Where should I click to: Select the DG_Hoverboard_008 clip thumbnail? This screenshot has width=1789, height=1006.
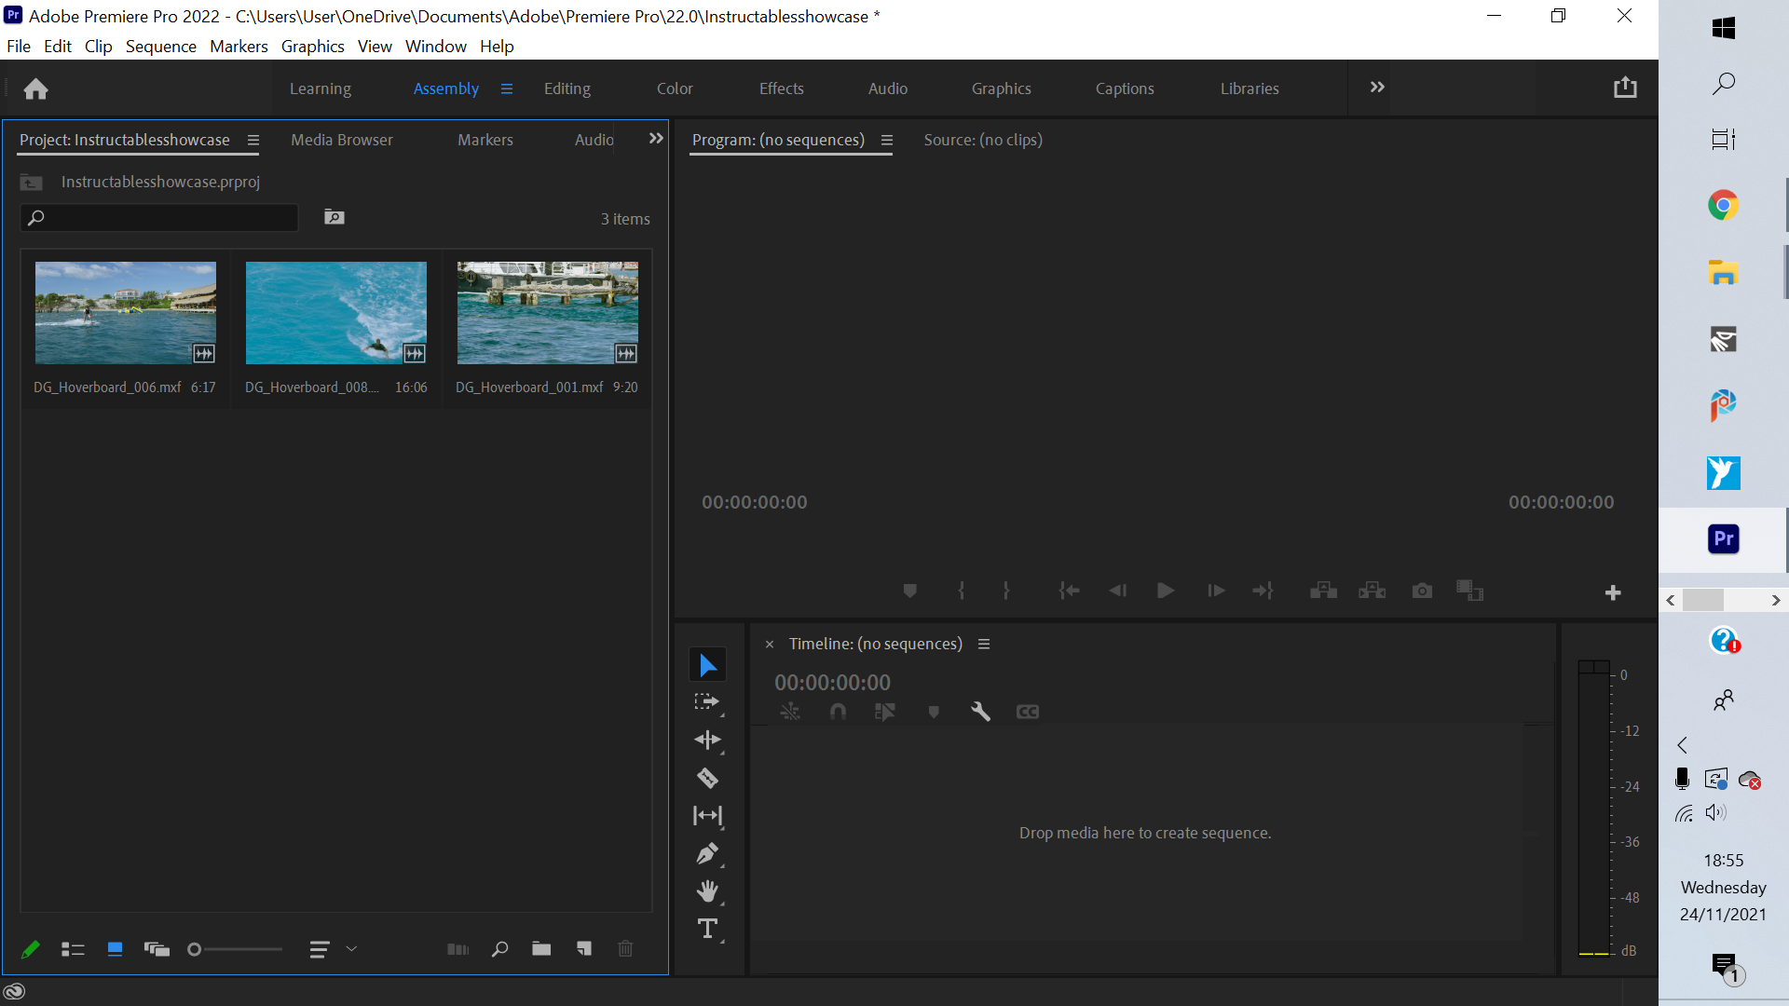coord(336,313)
